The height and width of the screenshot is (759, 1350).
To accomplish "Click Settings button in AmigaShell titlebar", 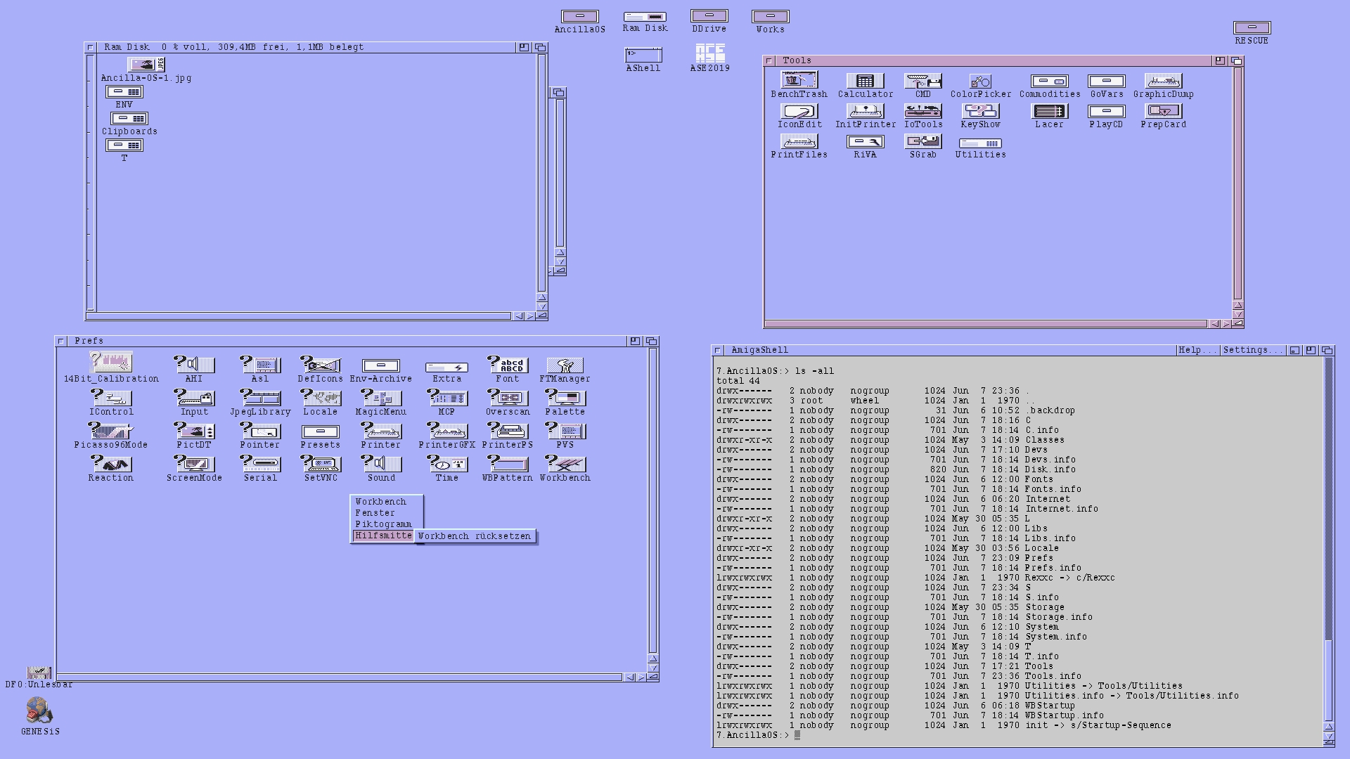I will click(x=1253, y=350).
